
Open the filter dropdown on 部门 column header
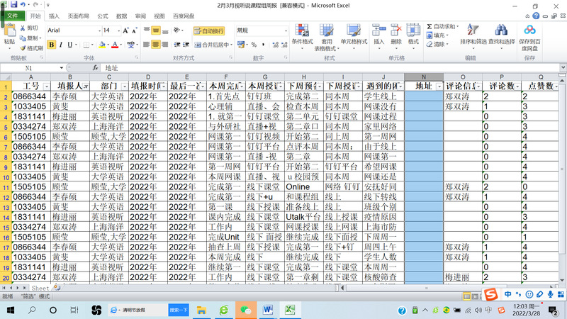(x=125, y=86)
